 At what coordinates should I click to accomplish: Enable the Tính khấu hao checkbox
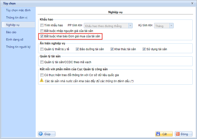42,25
